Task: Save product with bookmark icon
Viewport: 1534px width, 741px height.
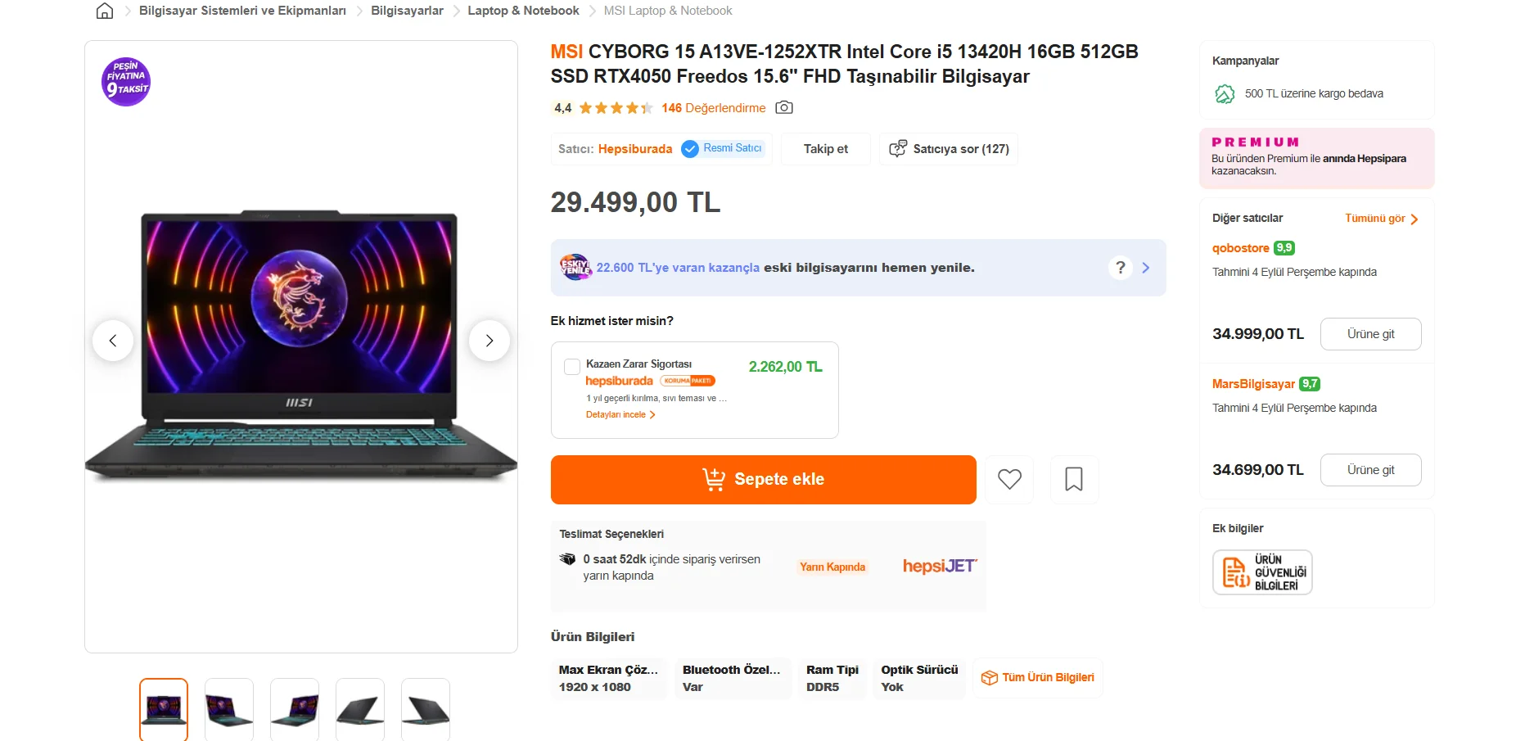Action: 1074,479
